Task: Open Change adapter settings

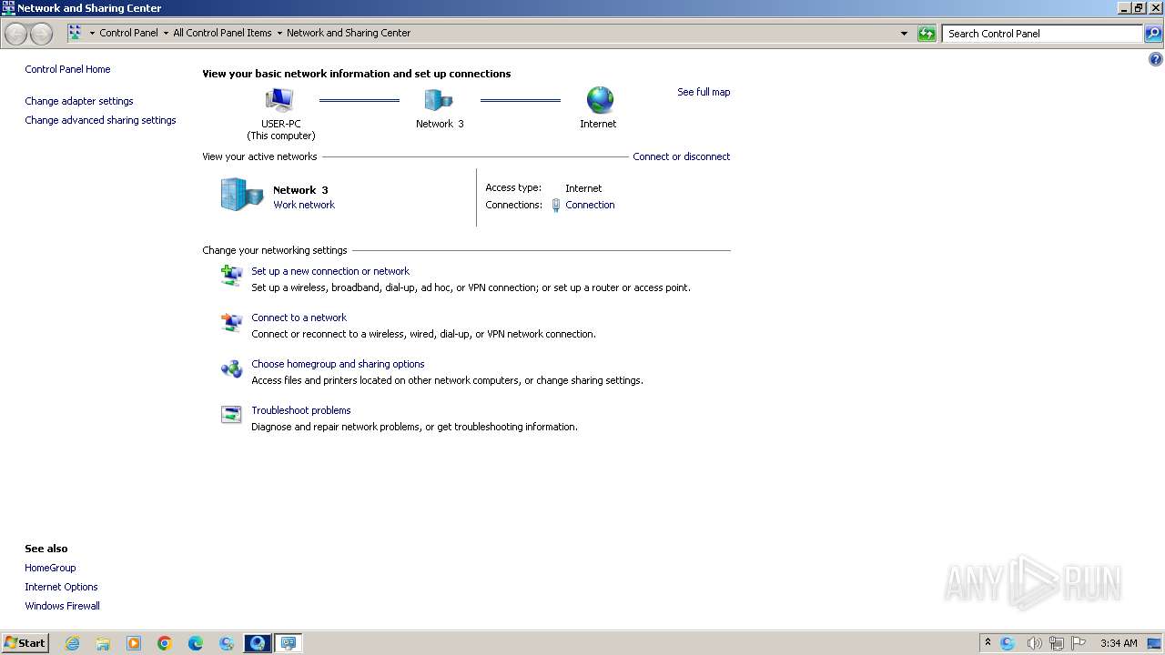Action: tap(79, 101)
